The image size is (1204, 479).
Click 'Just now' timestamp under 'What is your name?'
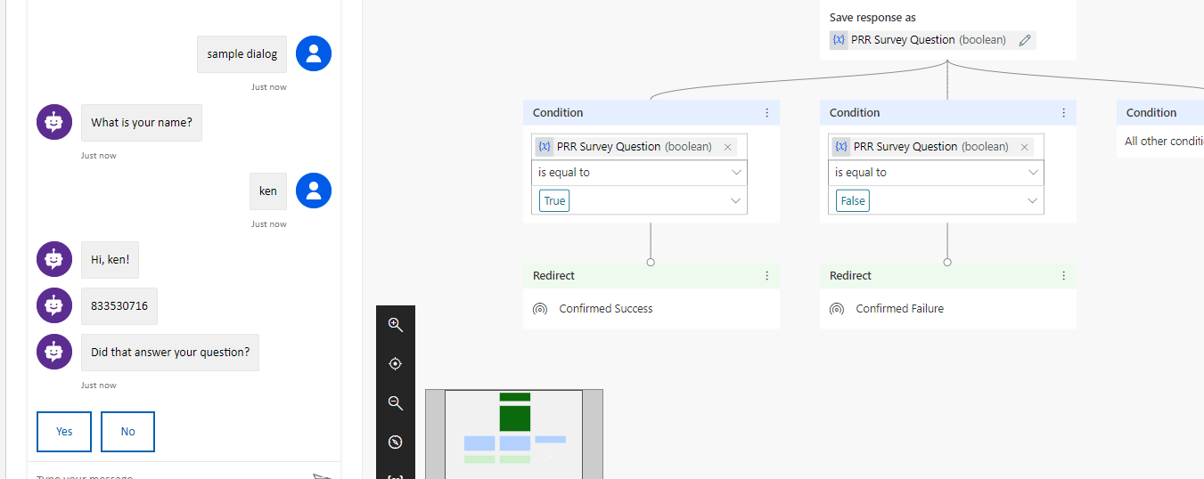(99, 156)
